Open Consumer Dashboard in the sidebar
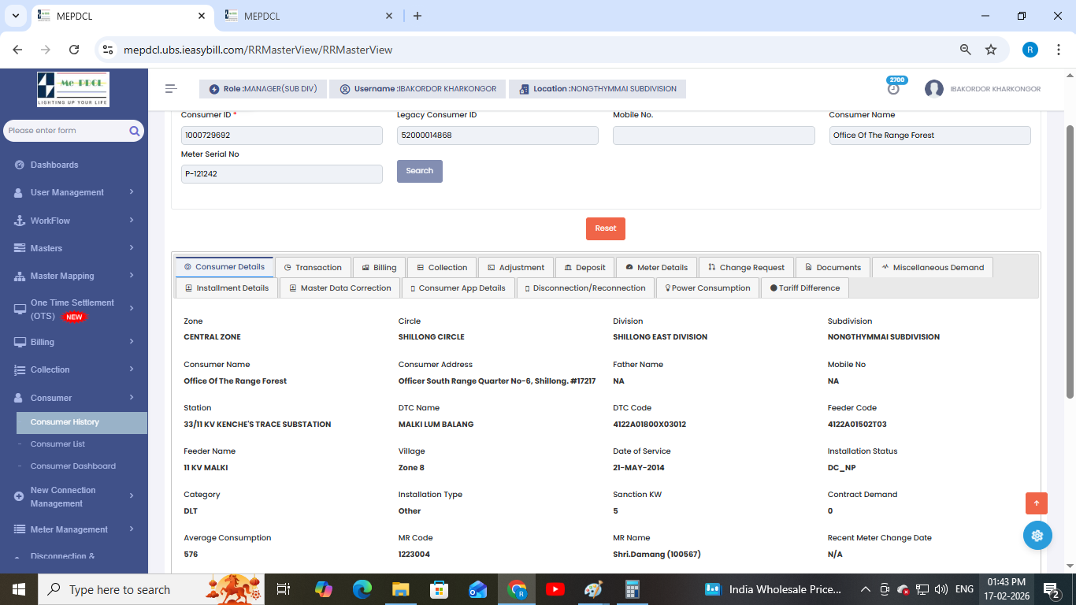The height and width of the screenshot is (605, 1076). coord(72,466)
